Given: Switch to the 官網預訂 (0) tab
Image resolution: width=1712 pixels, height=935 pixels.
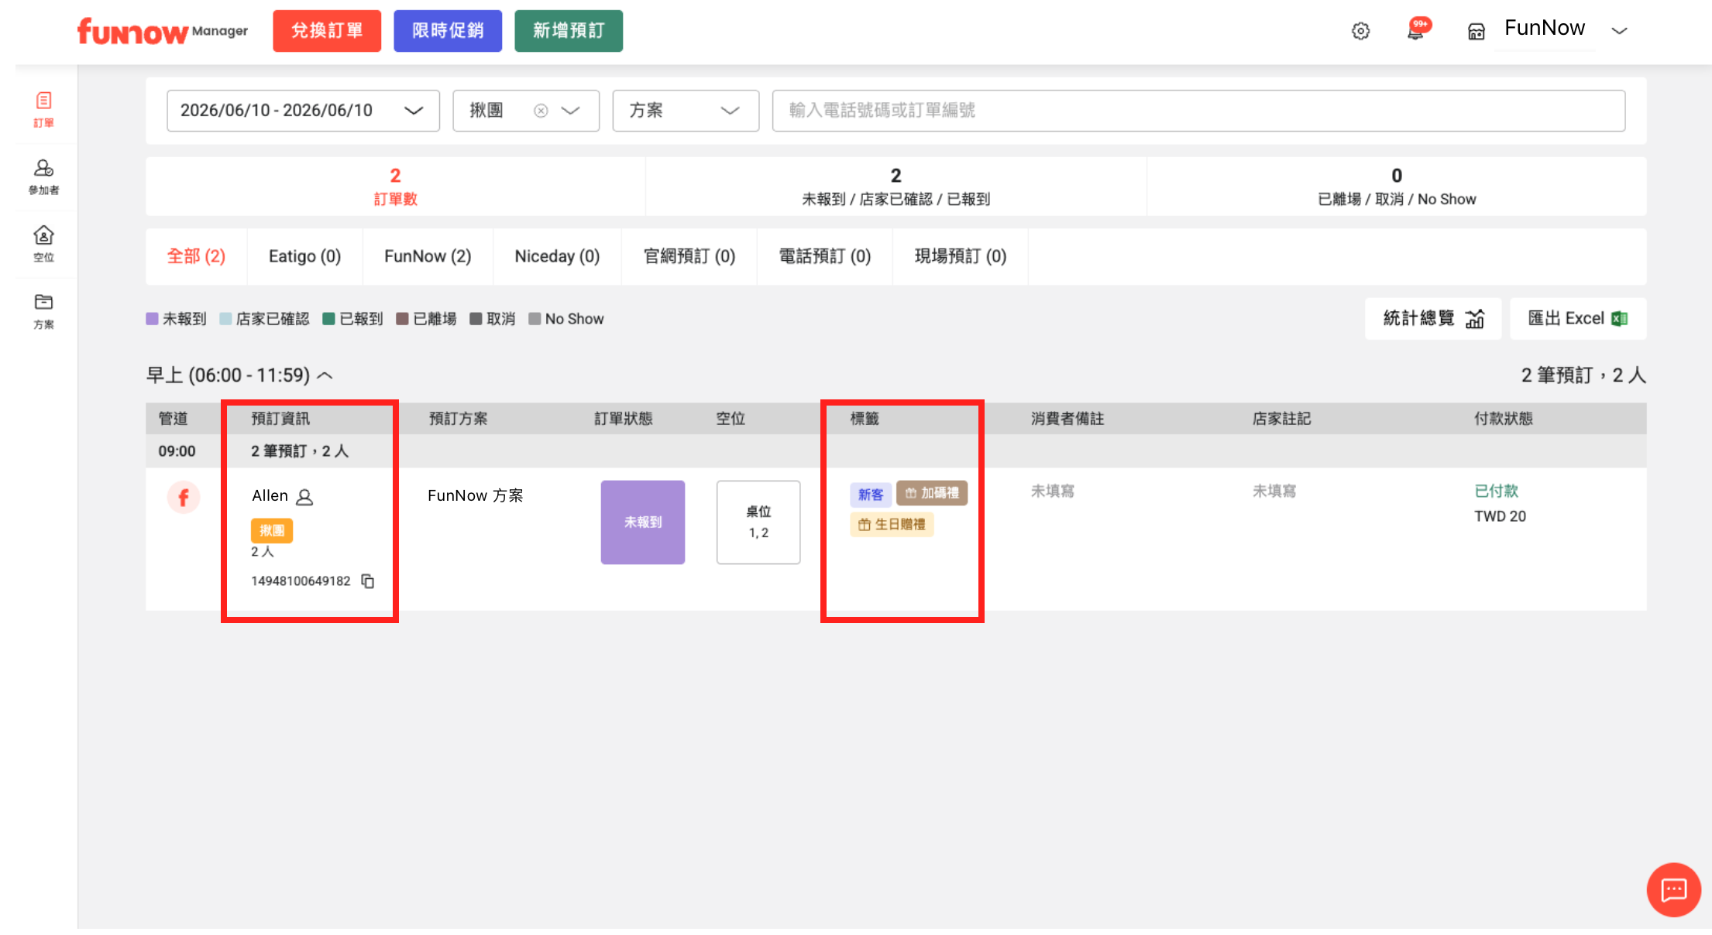Looking at the screenshot, I should pos(689,256).
